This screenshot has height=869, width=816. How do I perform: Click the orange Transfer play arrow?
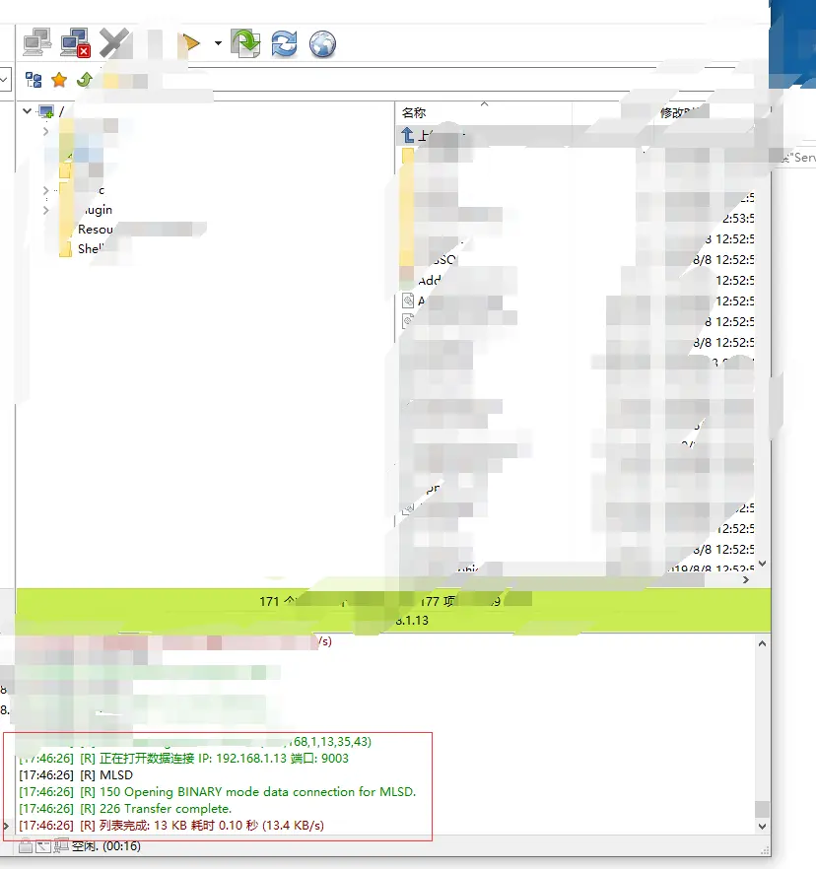pyautogui.click(x=190, y=42)
